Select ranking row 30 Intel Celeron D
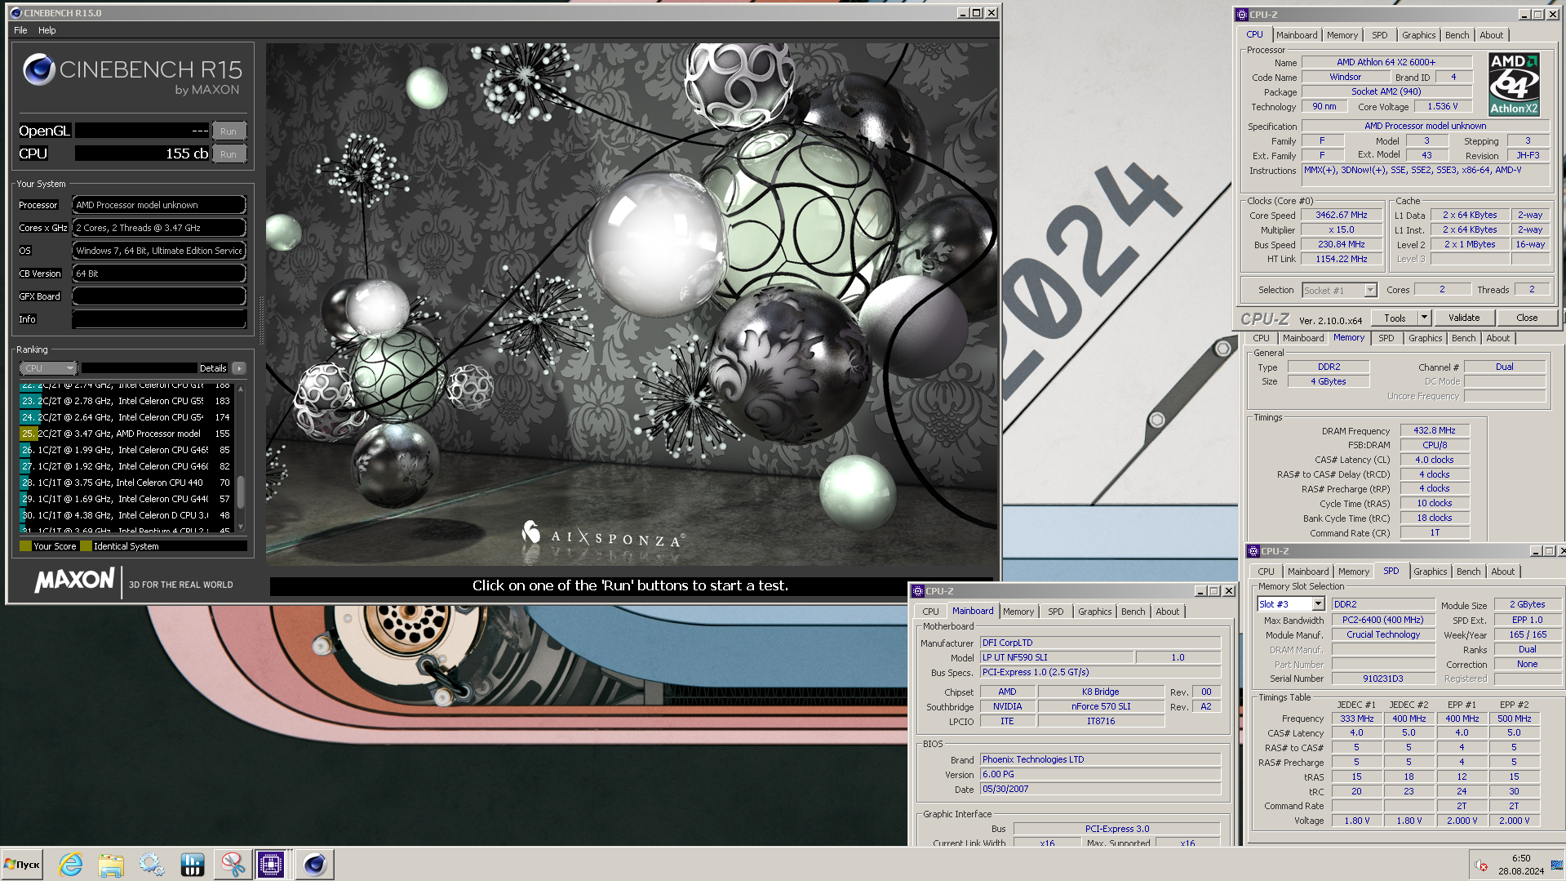The width and height of the screenshot is (1566, 881). pos(126,515)
